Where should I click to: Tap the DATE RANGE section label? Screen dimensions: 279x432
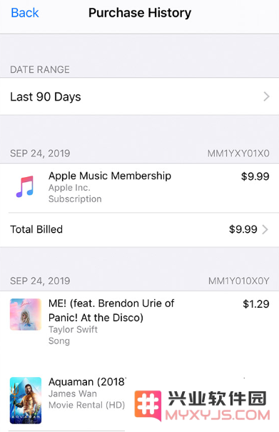click(40, 69)
